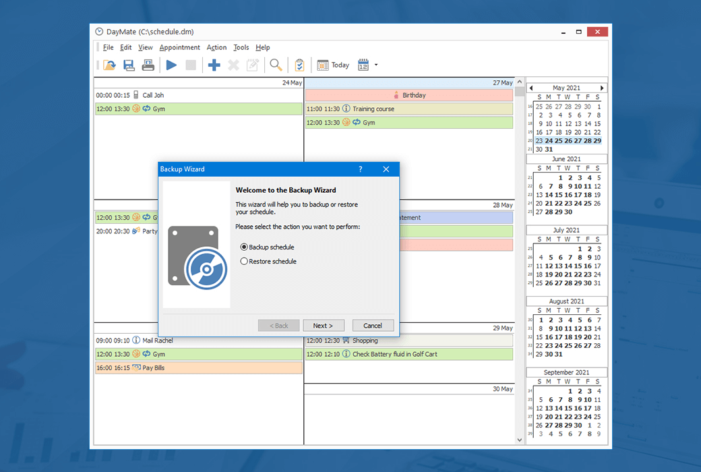701x472 pixels.
Task: Click the Today toolbar button
Action: click(333, 65)
